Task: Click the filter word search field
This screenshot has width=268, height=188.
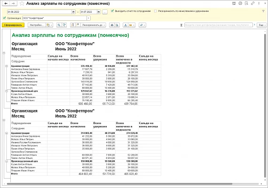Action: pos(219,25)
